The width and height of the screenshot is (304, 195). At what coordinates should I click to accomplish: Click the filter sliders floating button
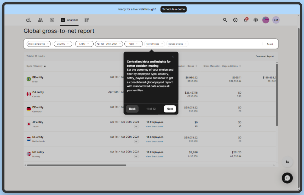click(287, 162)
